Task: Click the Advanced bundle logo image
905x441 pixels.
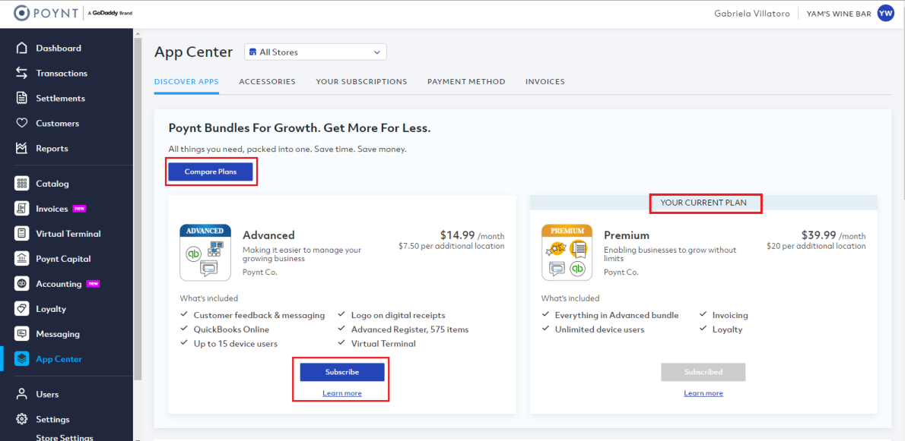Action: pos(205,252)
